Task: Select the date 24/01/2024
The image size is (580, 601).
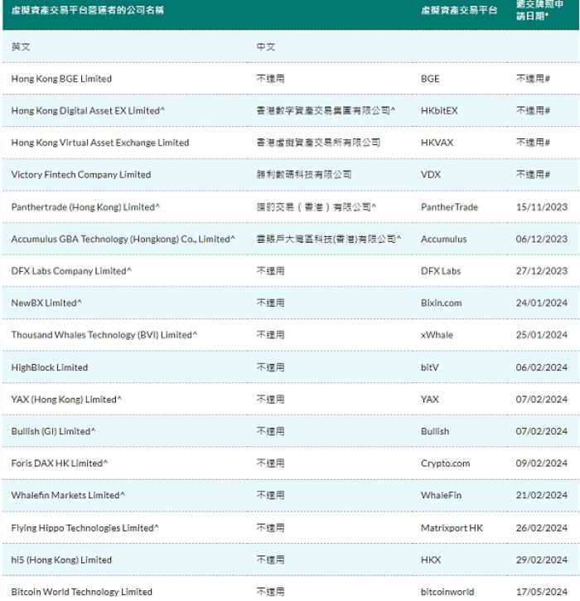Action: (542, 303)
